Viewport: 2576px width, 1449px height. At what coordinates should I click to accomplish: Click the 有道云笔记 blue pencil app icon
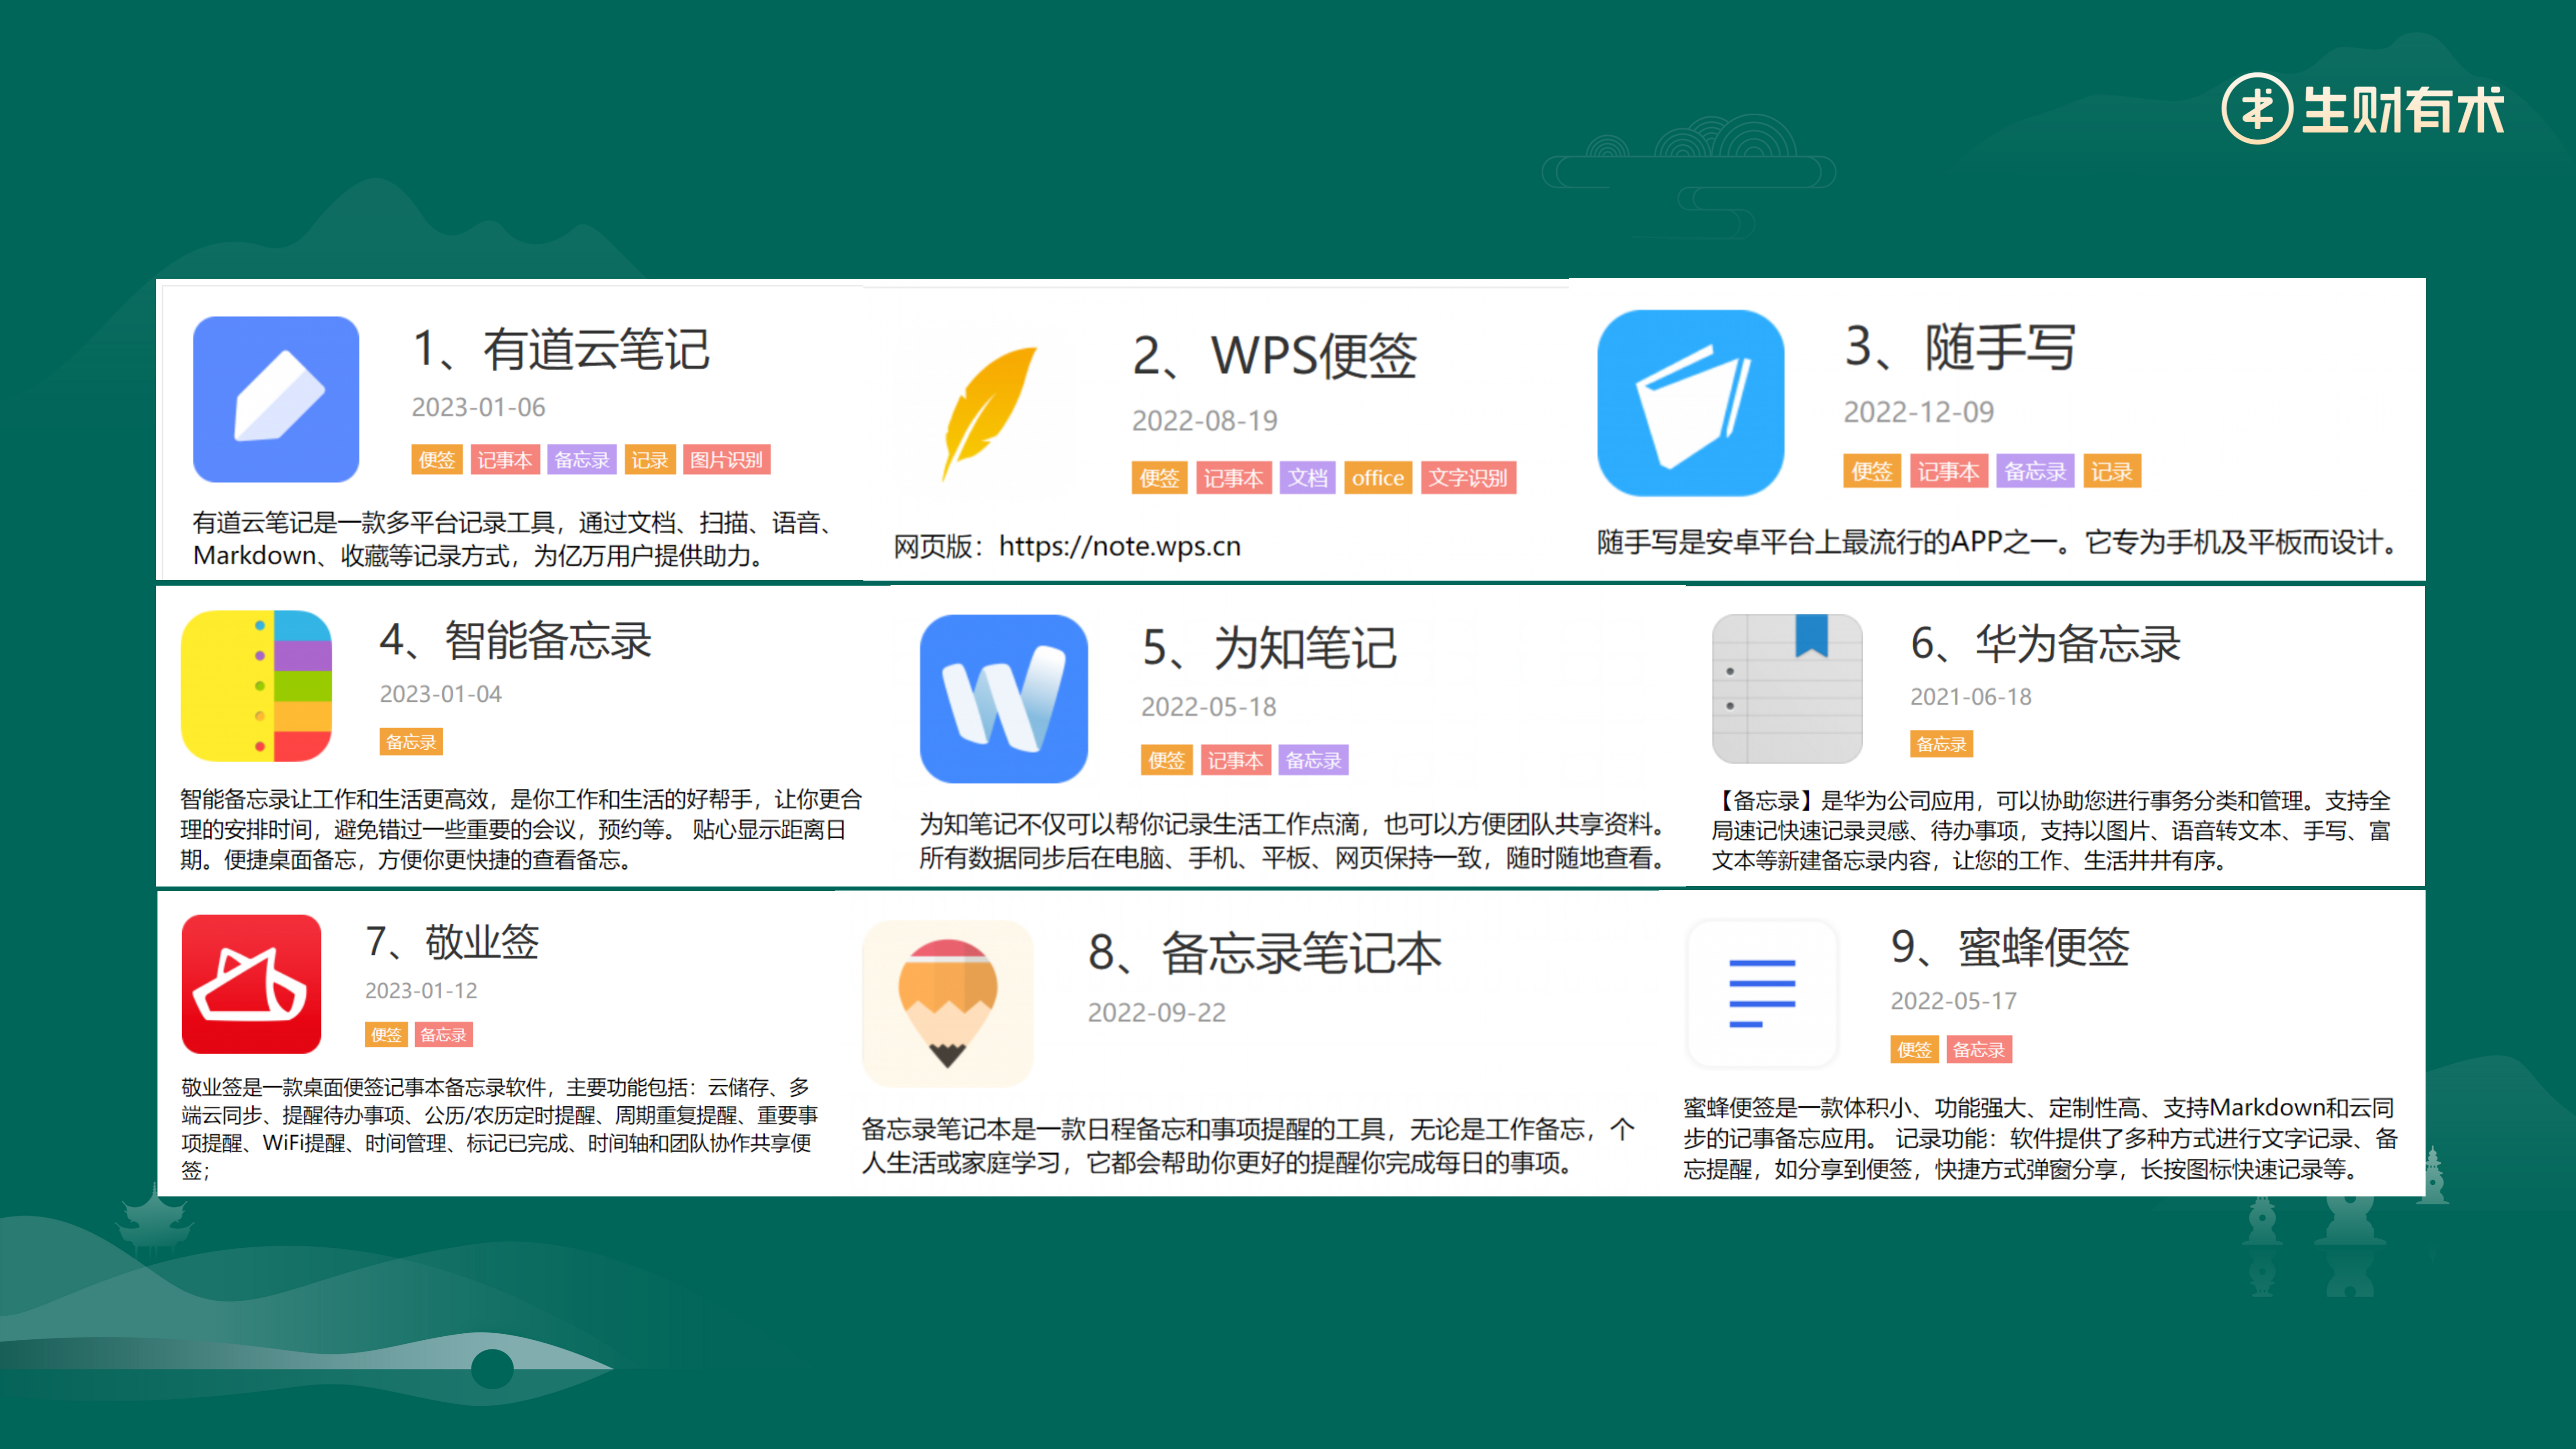276,399
